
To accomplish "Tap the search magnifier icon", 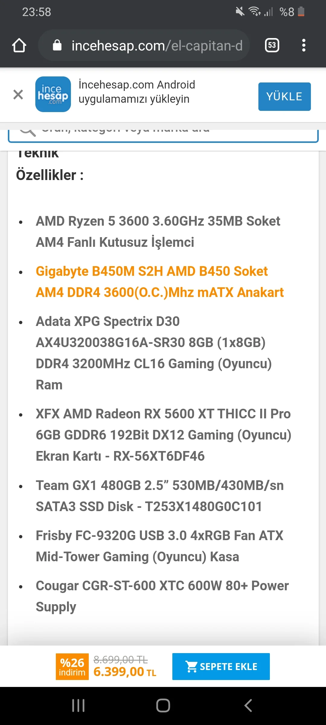I will pos(28,131).
